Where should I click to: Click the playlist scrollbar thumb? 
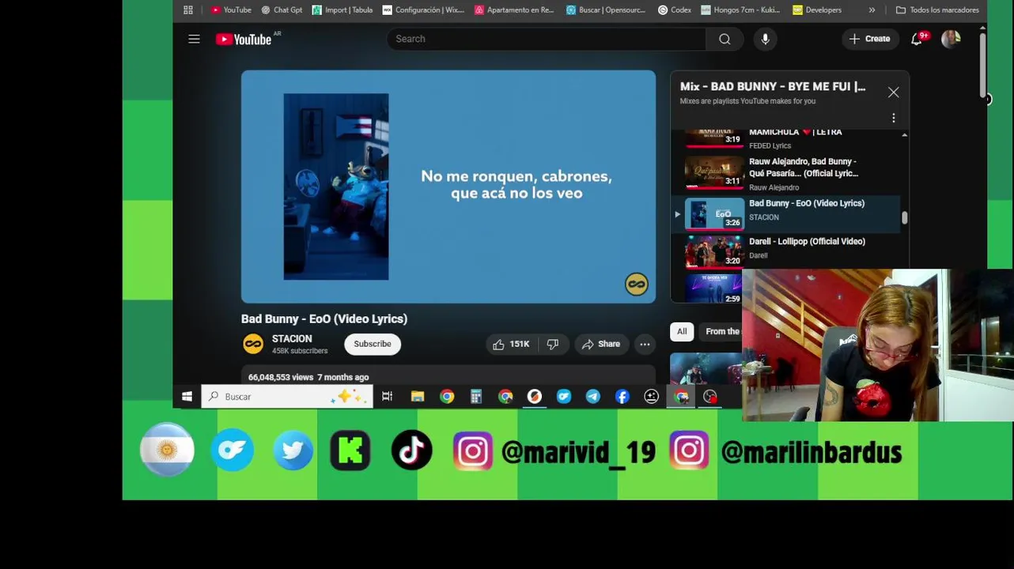[904, 218]
